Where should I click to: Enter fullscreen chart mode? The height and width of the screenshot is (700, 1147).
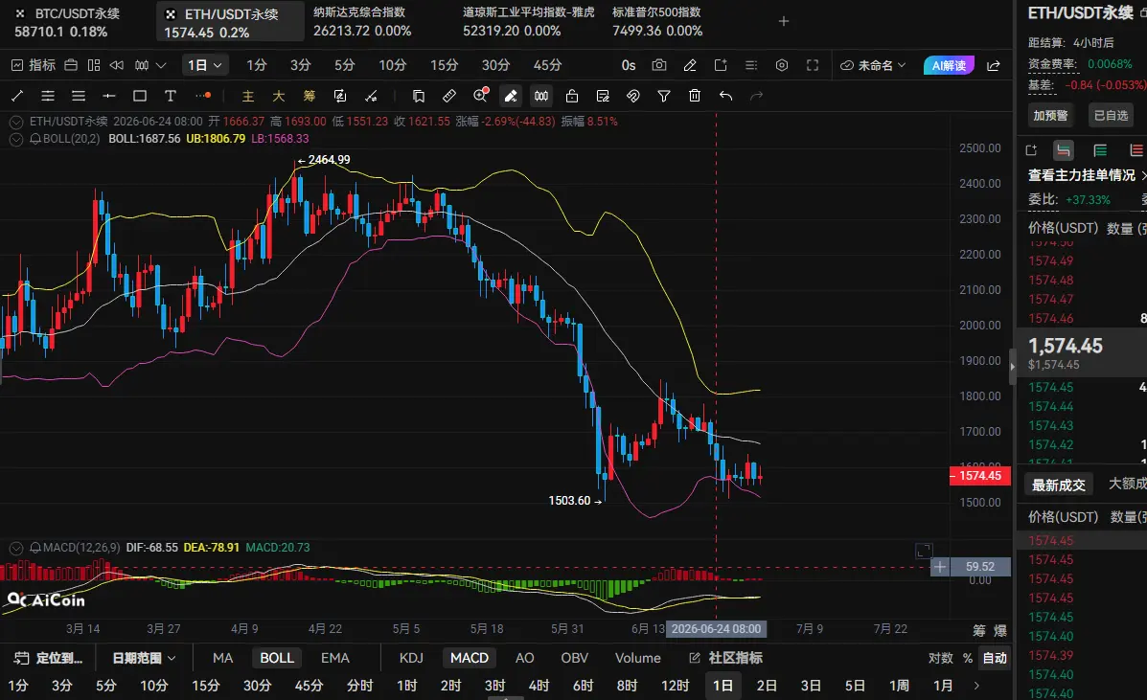[x=813, y=65]
